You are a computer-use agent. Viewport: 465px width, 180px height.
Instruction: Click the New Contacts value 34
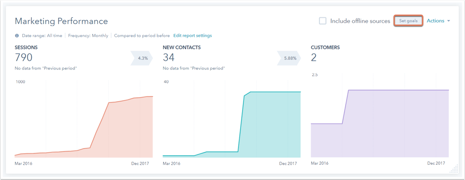coord(169,58)
